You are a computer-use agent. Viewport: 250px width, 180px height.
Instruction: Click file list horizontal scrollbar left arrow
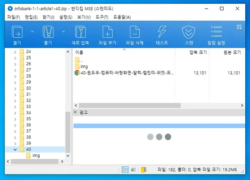point(76,106)
